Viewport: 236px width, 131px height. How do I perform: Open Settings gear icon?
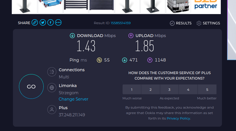[199, 23]
